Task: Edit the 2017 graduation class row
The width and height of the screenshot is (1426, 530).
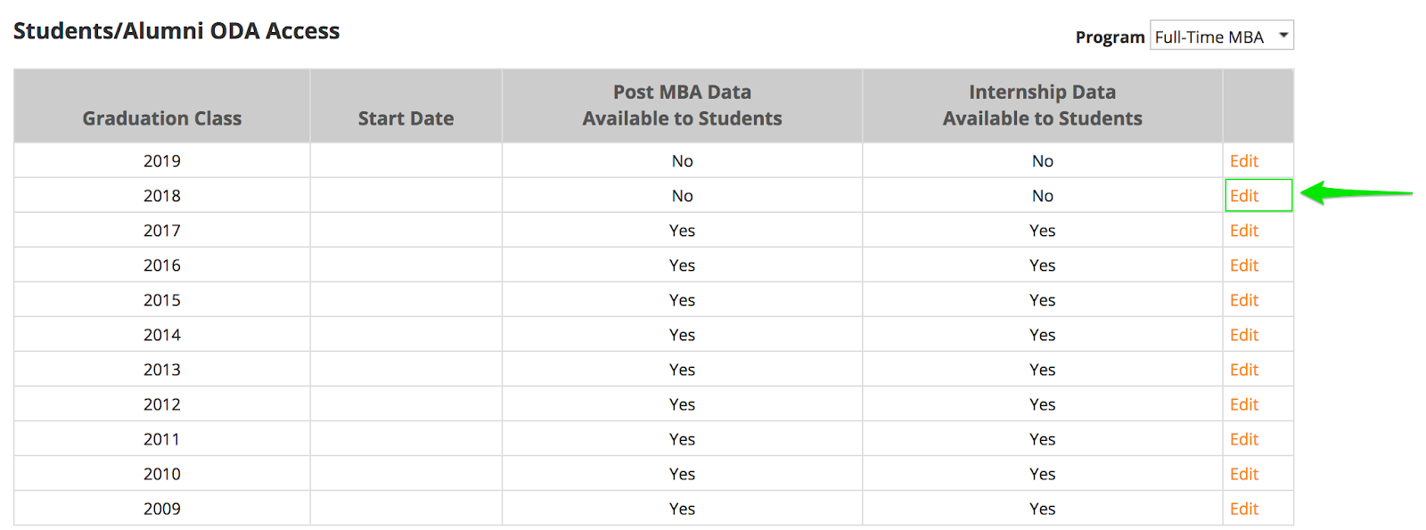Action: tap(1243, 231)
